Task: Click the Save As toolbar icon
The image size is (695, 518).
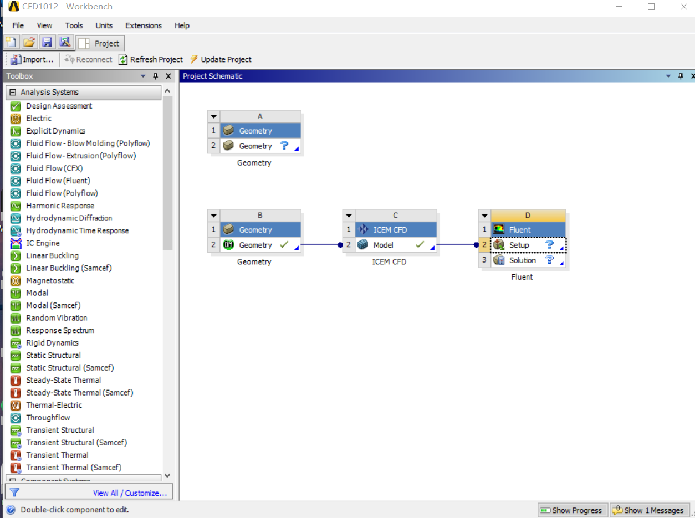Action: tap(65, 43)
